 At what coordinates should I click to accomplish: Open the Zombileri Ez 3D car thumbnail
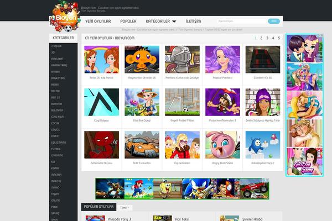pyautogui.click(x=263, y=60)
